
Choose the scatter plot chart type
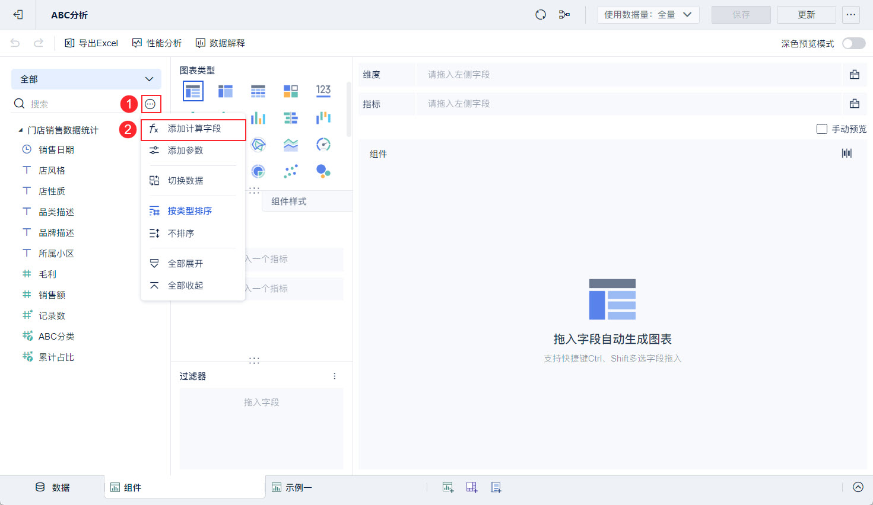click(x=291, y=171)
